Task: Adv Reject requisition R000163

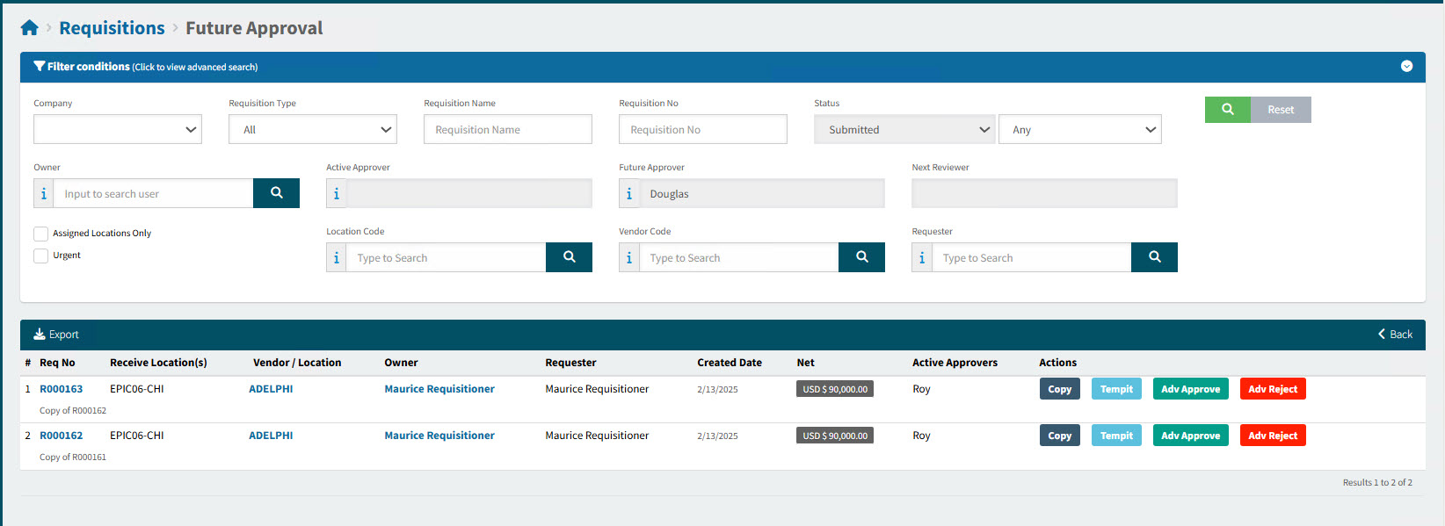Action: tap(1273, 389)
